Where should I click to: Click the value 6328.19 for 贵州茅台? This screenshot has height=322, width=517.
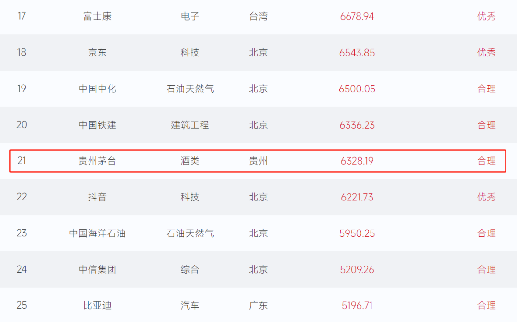click(357, 161)
